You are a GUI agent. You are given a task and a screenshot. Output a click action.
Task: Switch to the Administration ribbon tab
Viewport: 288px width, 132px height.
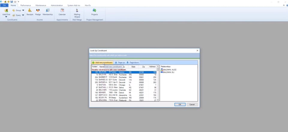tap(57, 5)
